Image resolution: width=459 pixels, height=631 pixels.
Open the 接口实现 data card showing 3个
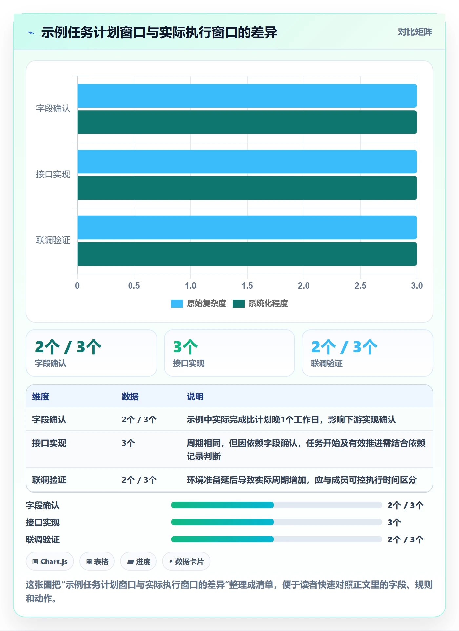point(229,353)
